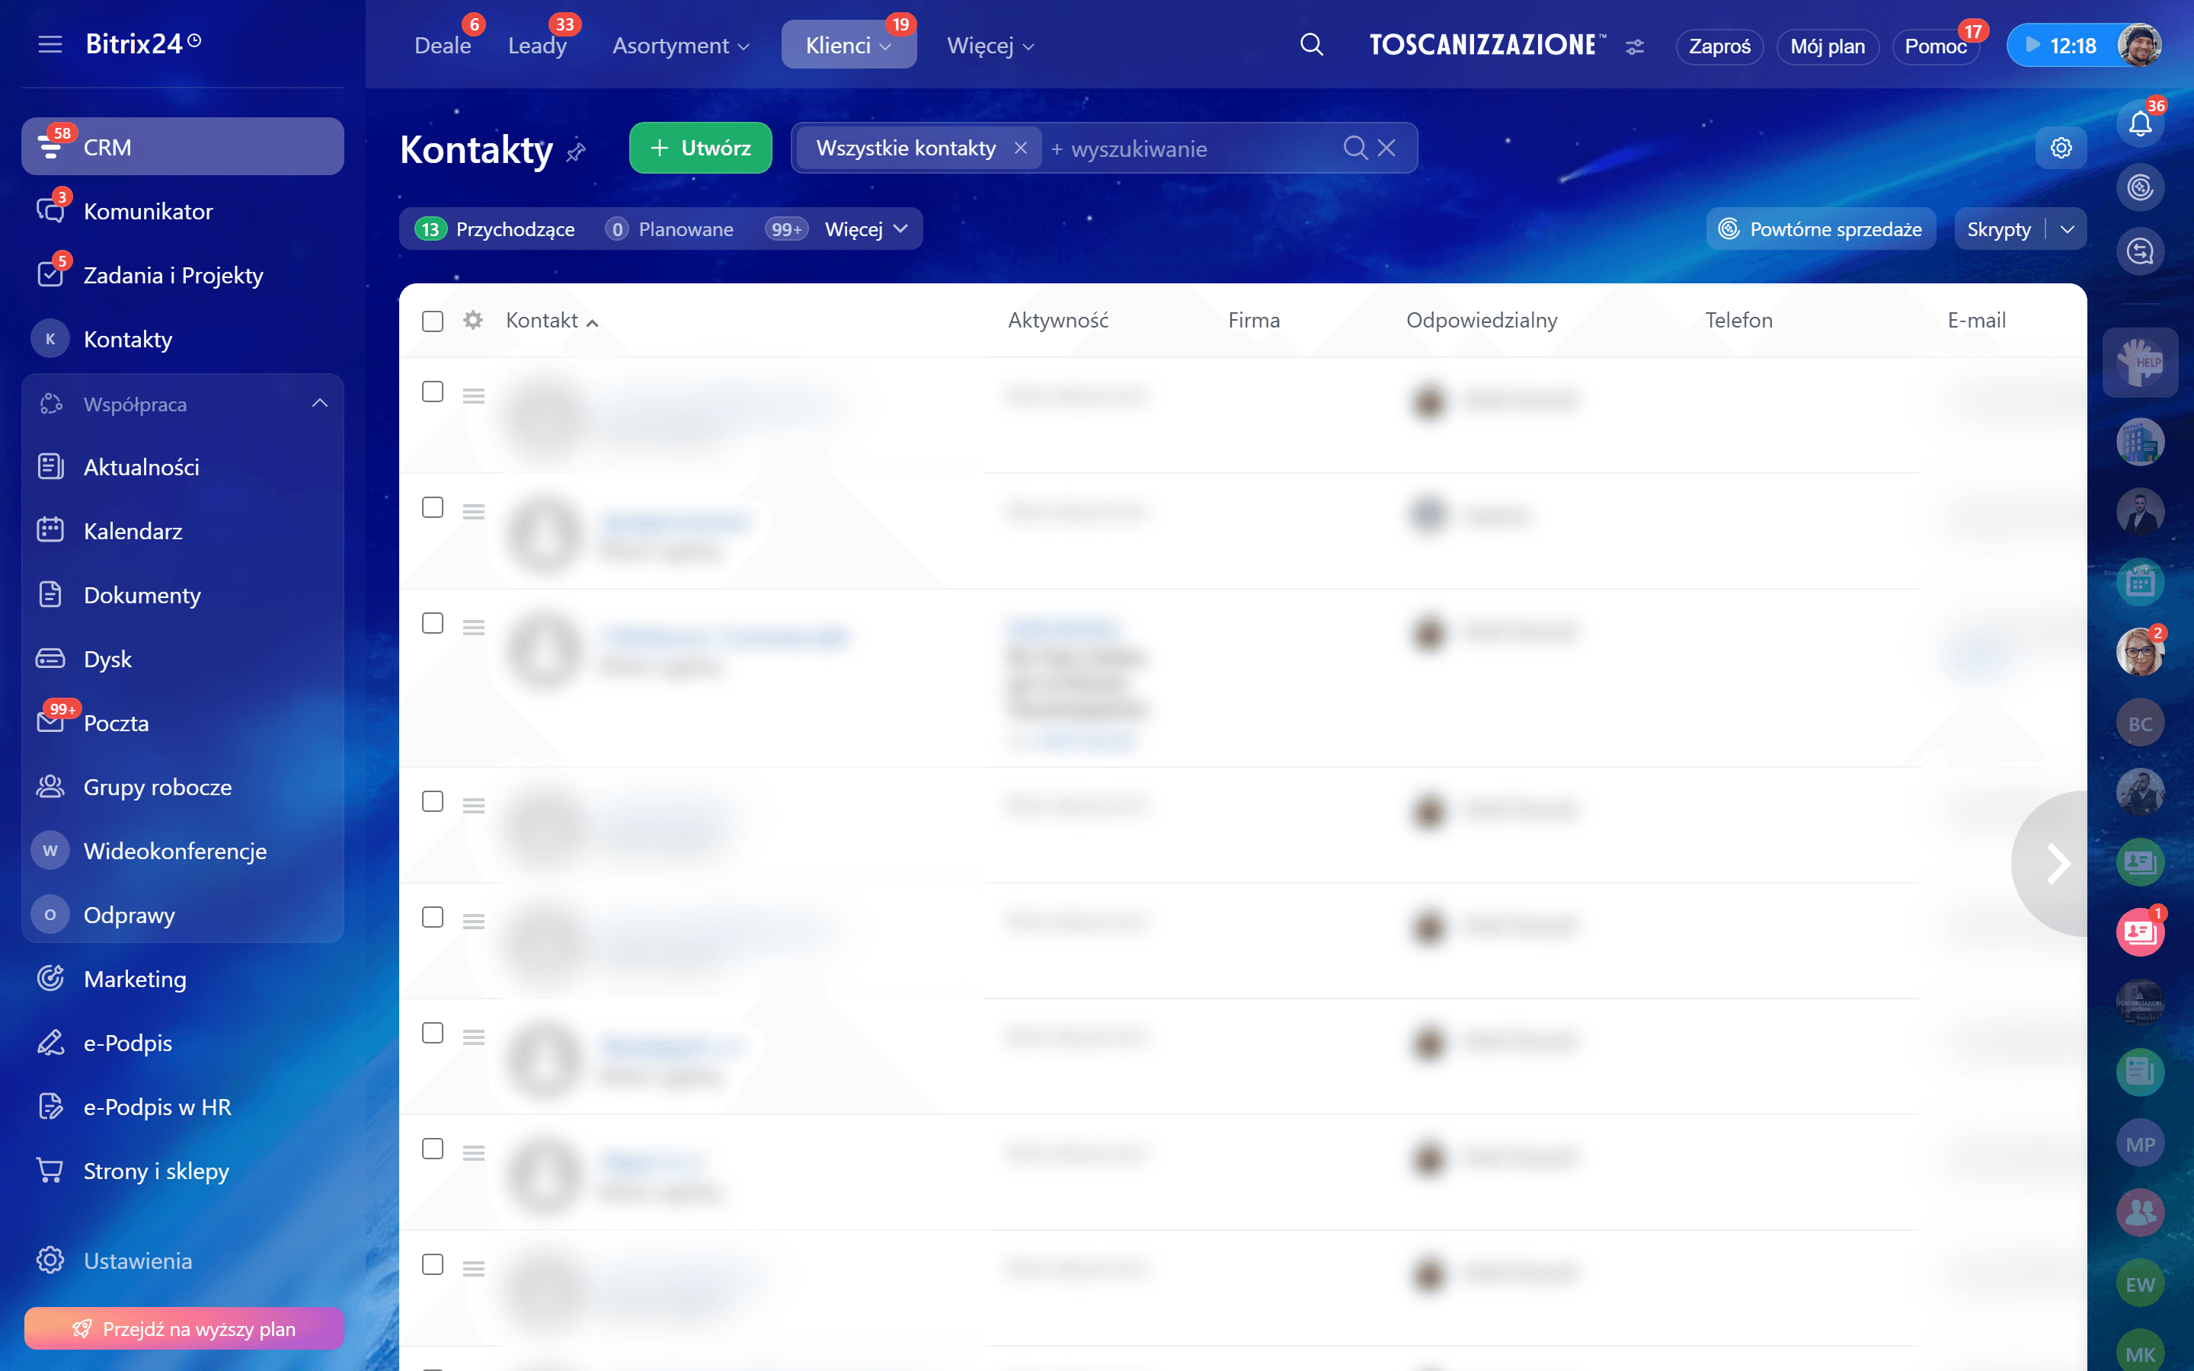Open the Deale tab
2194x1371 pixels.
click(443, 46)
